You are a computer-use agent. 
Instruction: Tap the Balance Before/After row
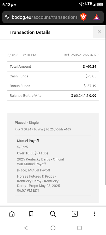pos(53,96)
